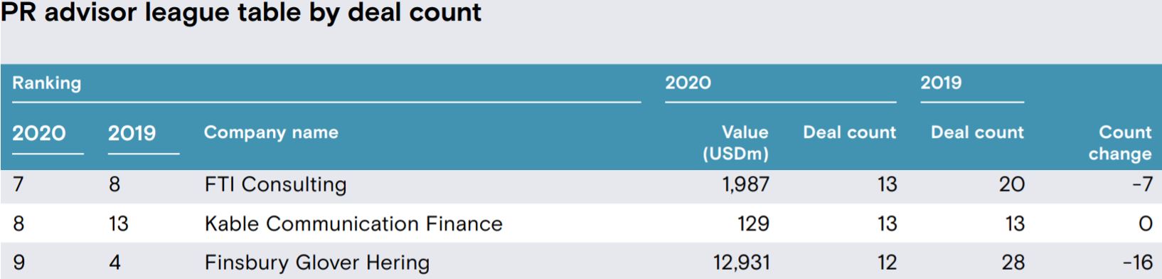This screenshot has height=279, width=1162.
Task: Click the Finsbury Glover Hering company name
Action: tap(317, 263)
